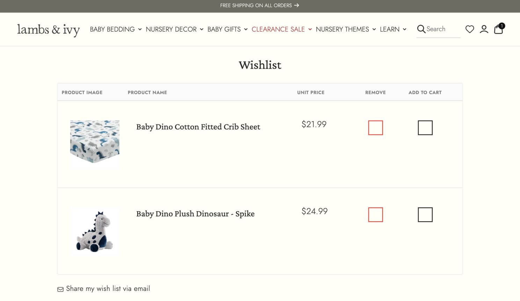The width and height of the screenshot is (520, 301).
Task: Check Add to Cart for Plush Dinosaur Spike
Action: (425, 215)
